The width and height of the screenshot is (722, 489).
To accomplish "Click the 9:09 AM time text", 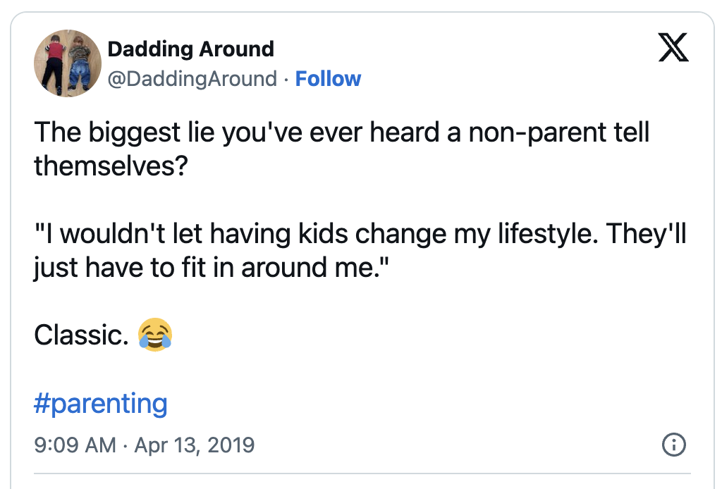I will [75, 445].
